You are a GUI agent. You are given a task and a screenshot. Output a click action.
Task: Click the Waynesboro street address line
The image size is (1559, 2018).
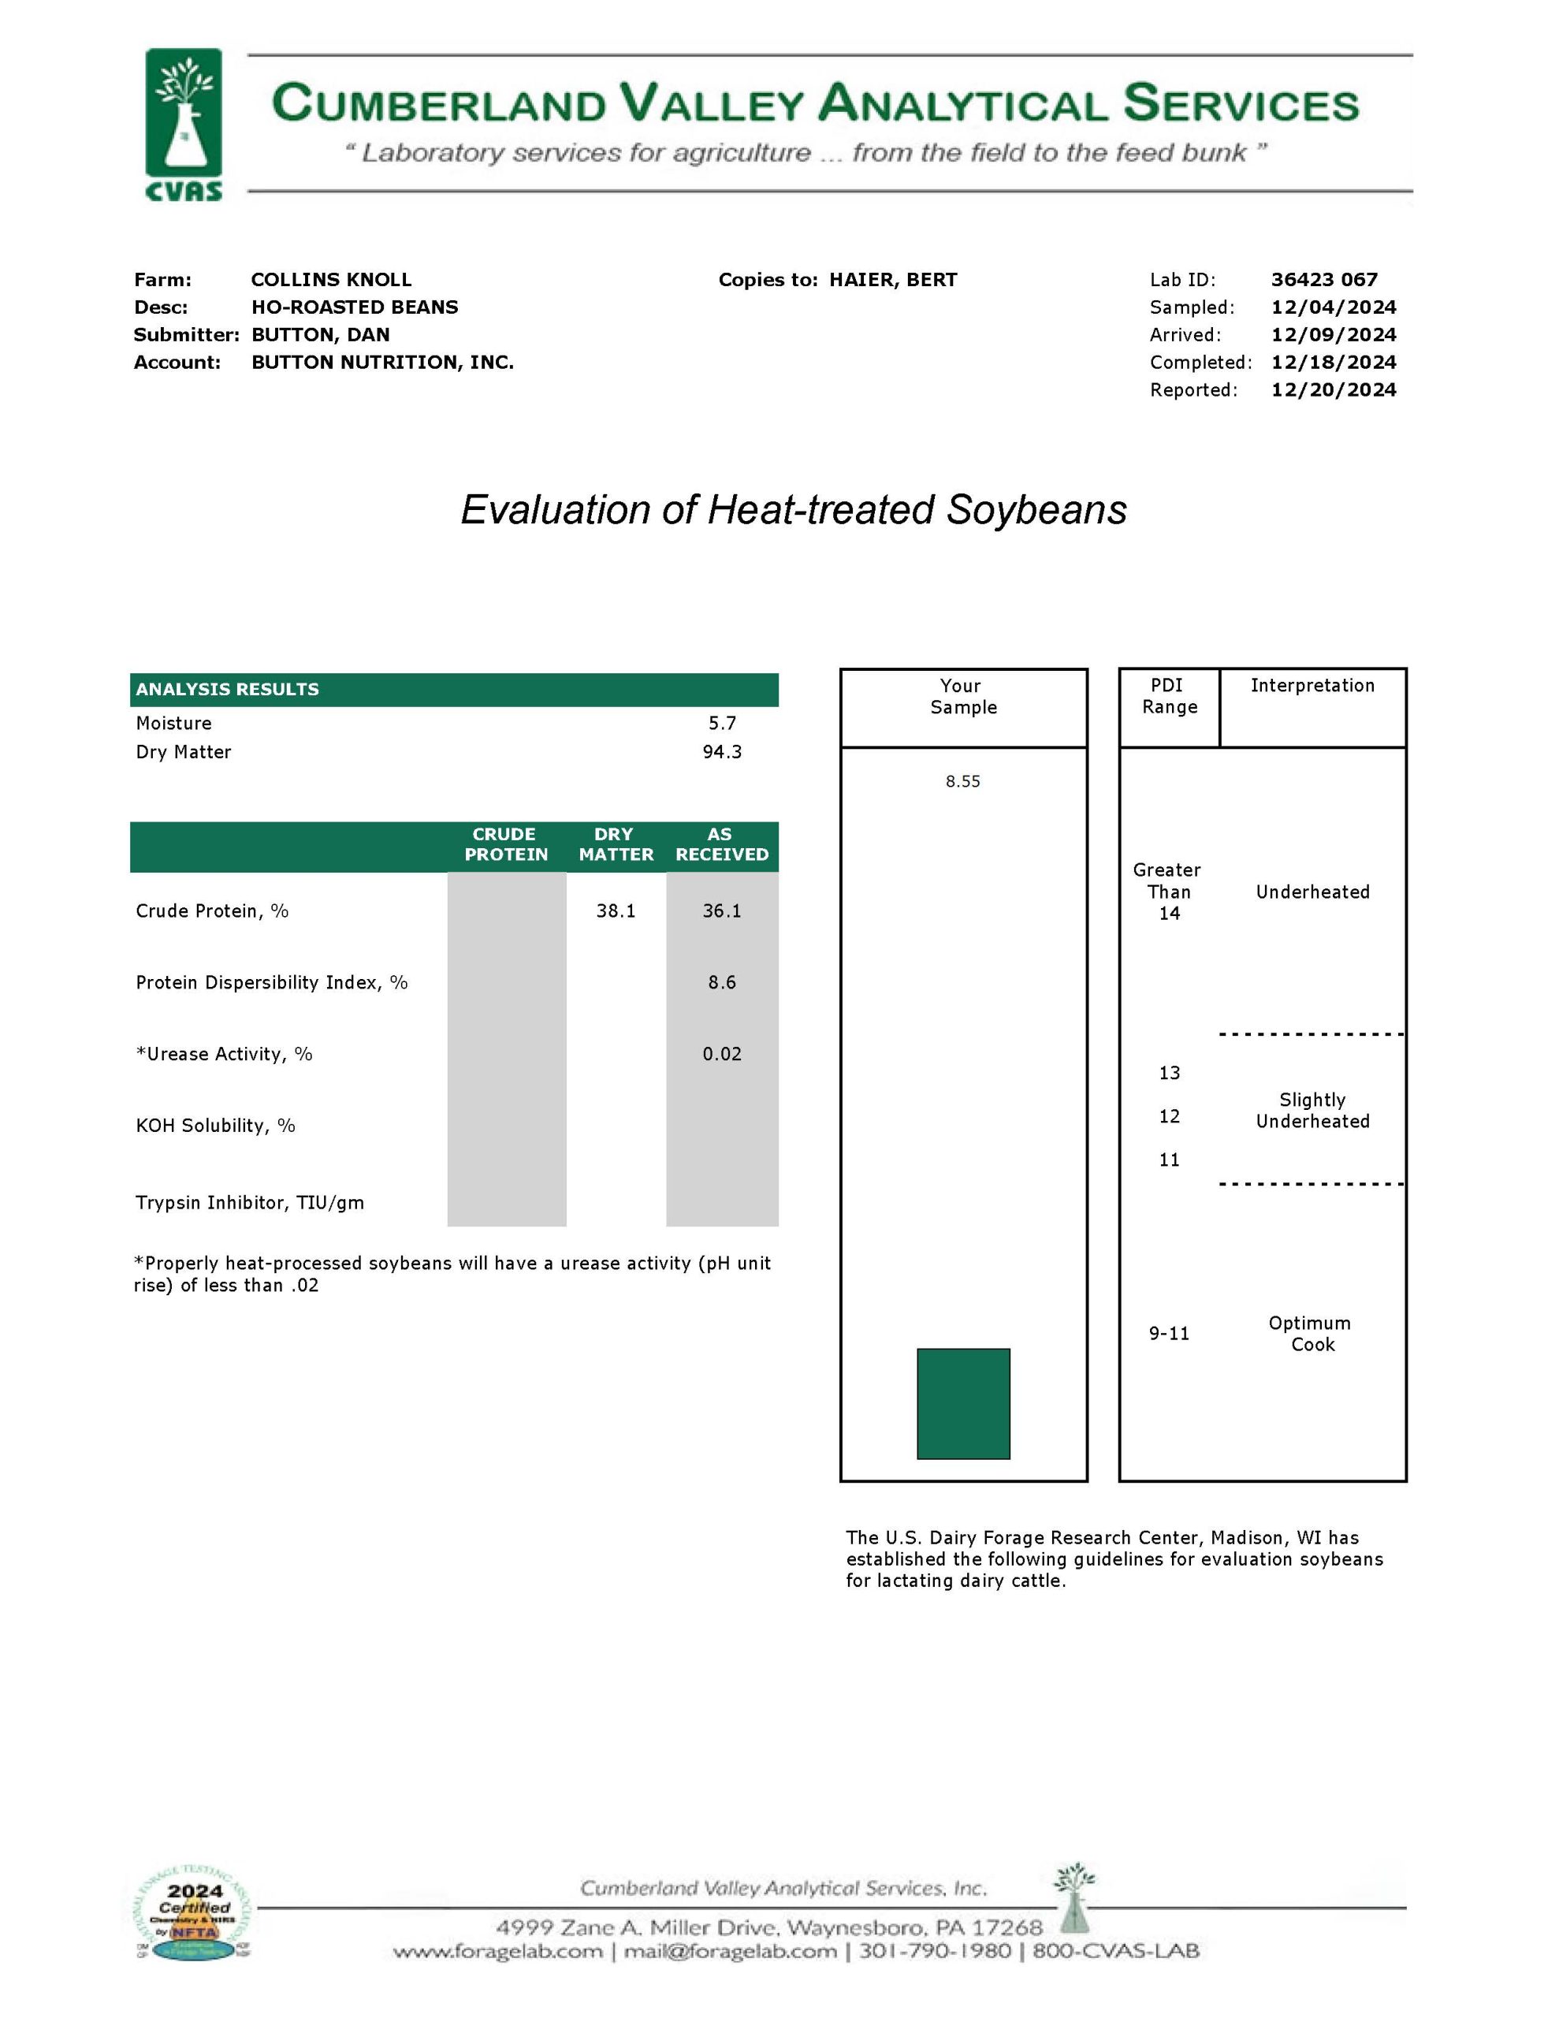click(769, 1927)
